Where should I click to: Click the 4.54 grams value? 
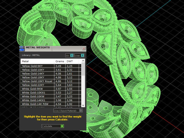tap(58, 104)
